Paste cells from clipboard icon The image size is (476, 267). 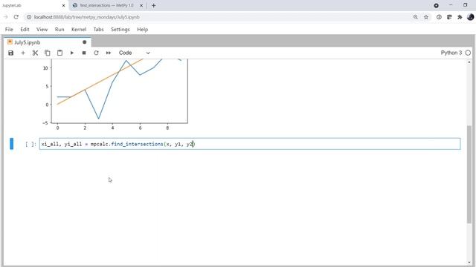click(59, 53)
